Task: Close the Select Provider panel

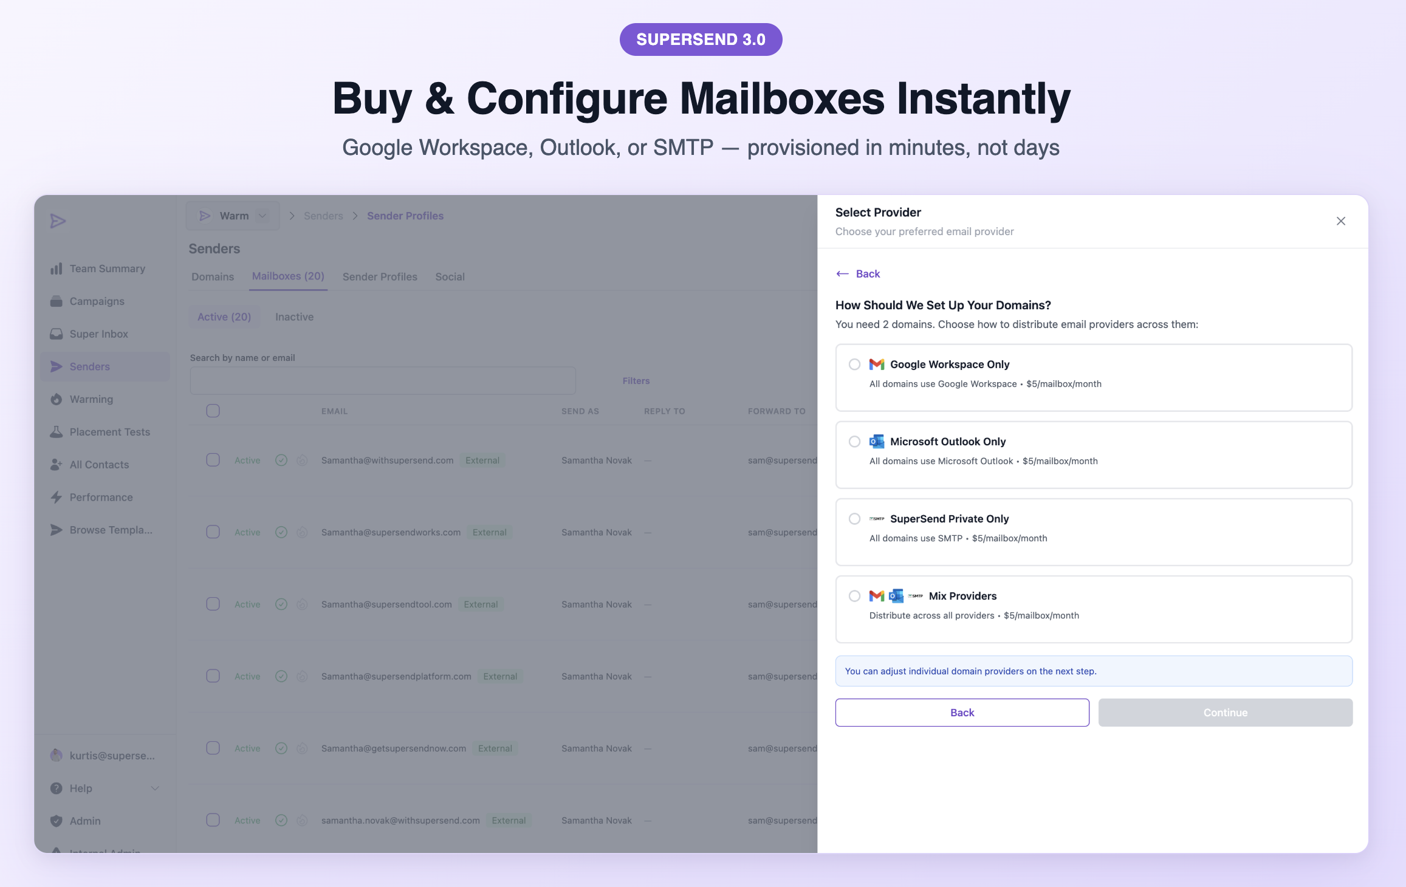Action: 1340,221
